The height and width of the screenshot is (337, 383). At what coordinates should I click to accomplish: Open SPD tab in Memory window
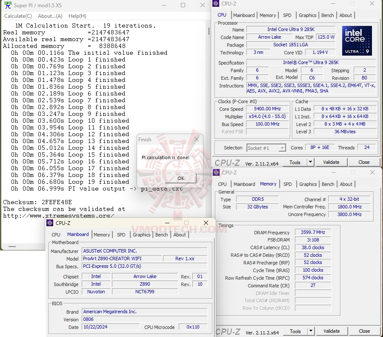tap(288, 184)
